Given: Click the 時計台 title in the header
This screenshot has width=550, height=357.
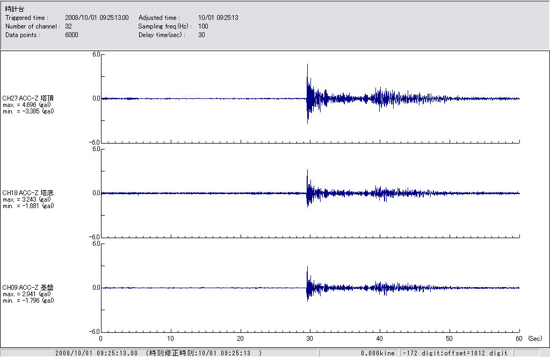Looking at the screenshot, I should tap(15, 9).
